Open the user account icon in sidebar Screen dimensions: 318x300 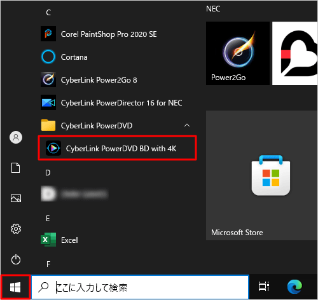pyautogui.click(x=16, y=137)
